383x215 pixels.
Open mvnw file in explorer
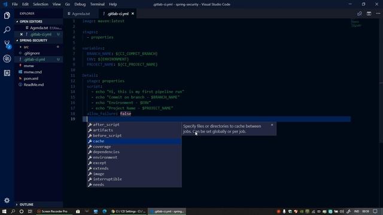(38, 66)
